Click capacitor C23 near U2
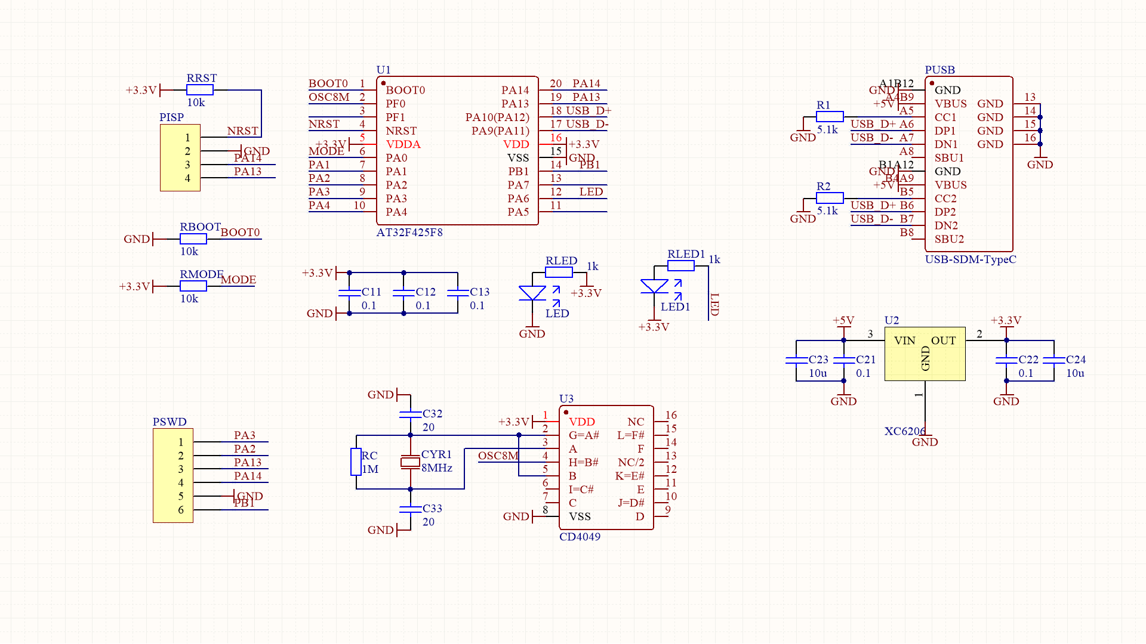 (796, 360)
